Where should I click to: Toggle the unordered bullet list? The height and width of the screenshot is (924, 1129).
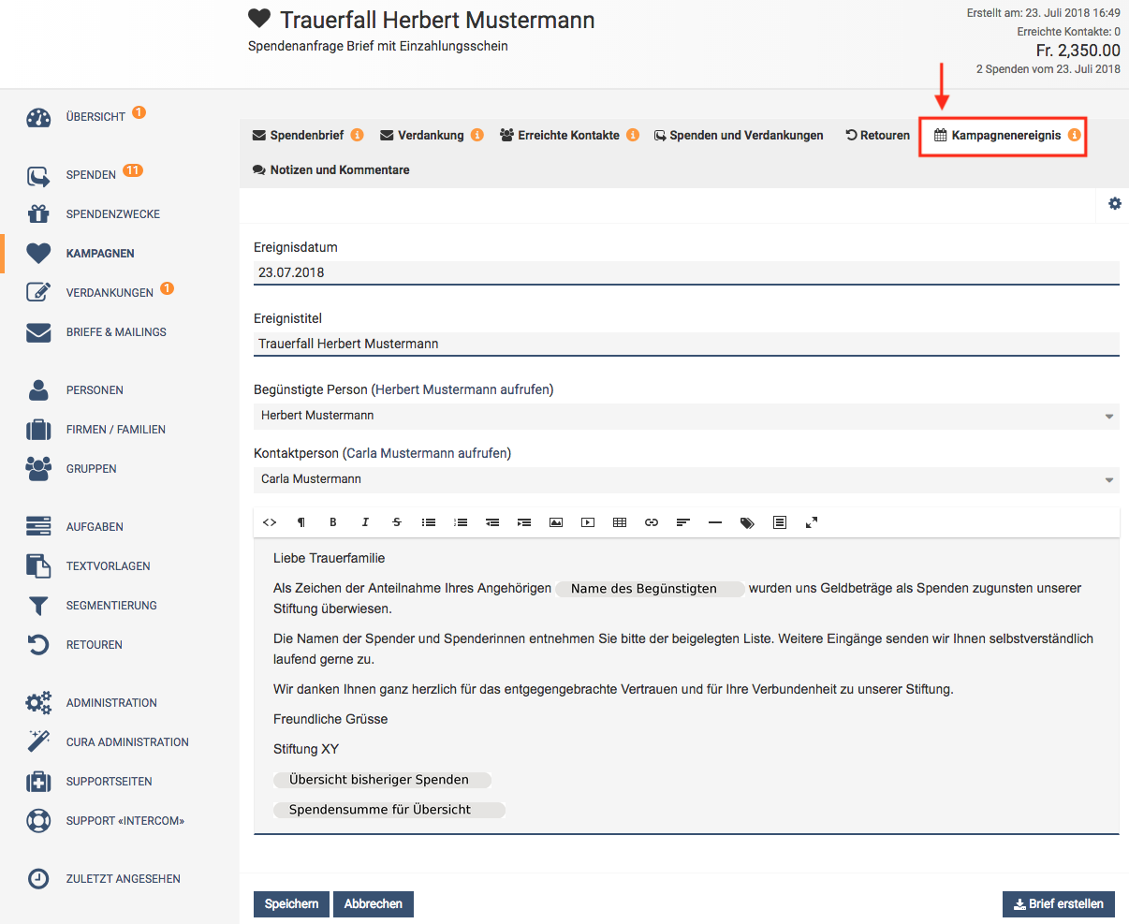(x=429, y=522)
